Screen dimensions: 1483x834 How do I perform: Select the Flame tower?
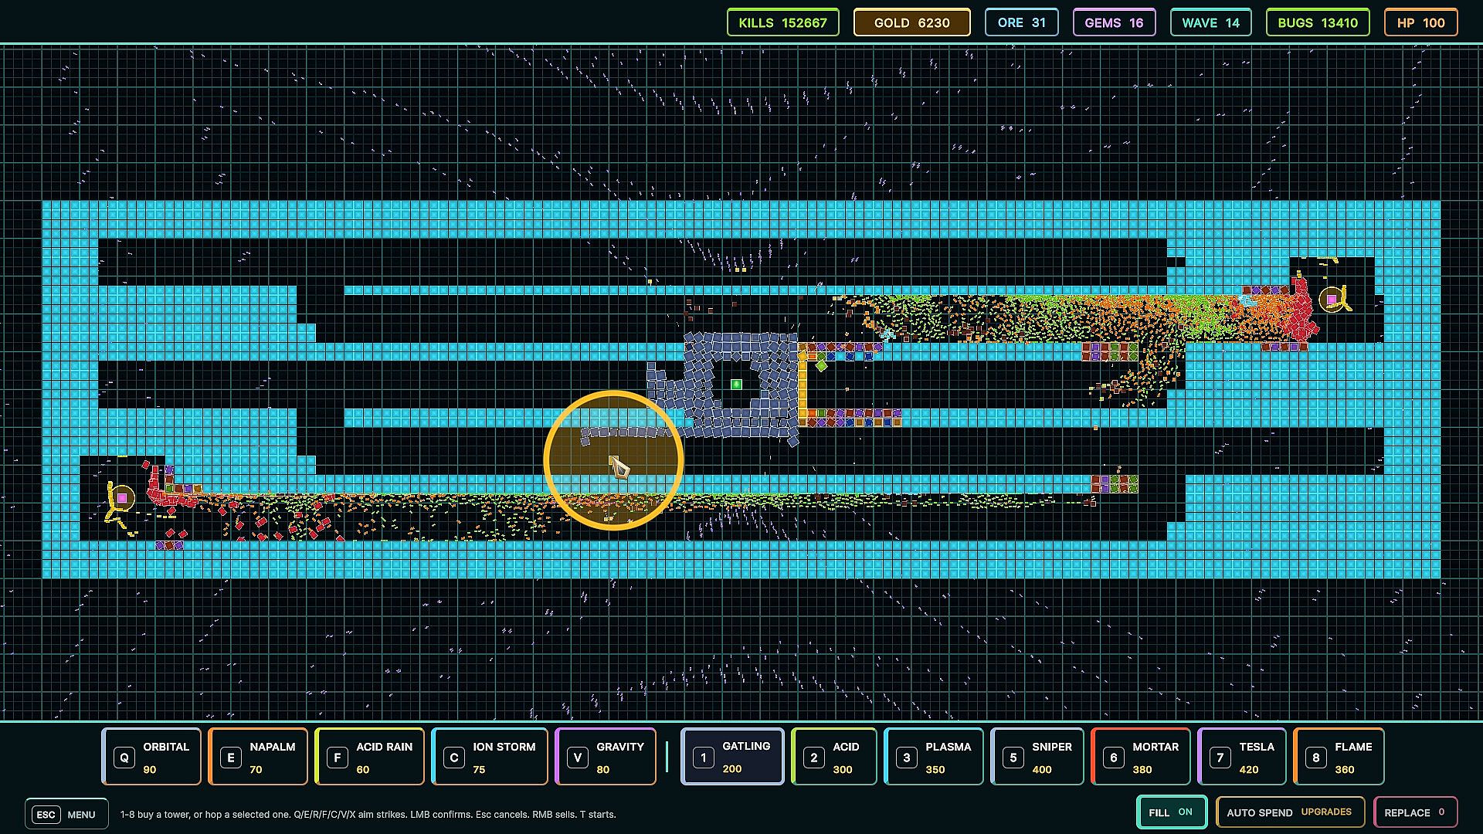1339,757
